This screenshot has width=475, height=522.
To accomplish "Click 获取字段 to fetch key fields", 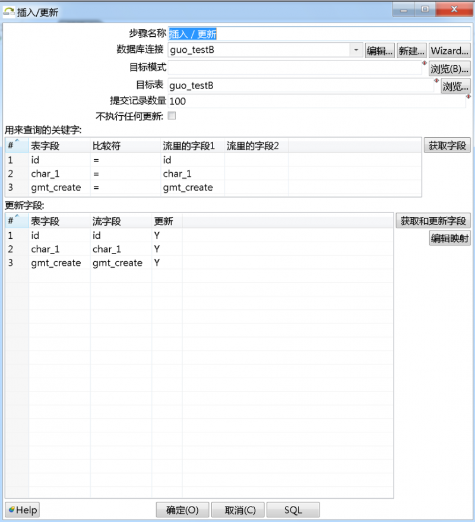I will point(448,145).
